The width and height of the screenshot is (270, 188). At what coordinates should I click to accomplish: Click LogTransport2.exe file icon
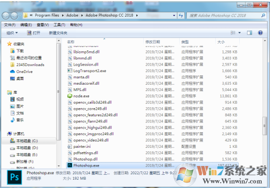tap(69, 70)
